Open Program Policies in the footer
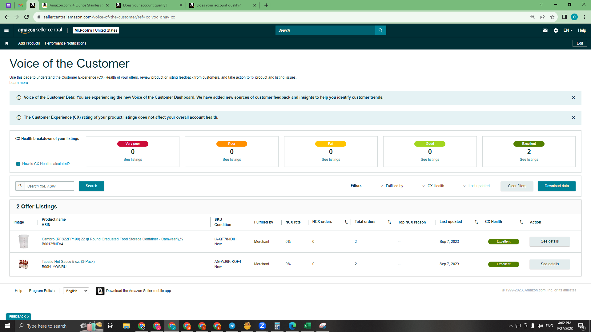591x332 pixels. point(42,291)
